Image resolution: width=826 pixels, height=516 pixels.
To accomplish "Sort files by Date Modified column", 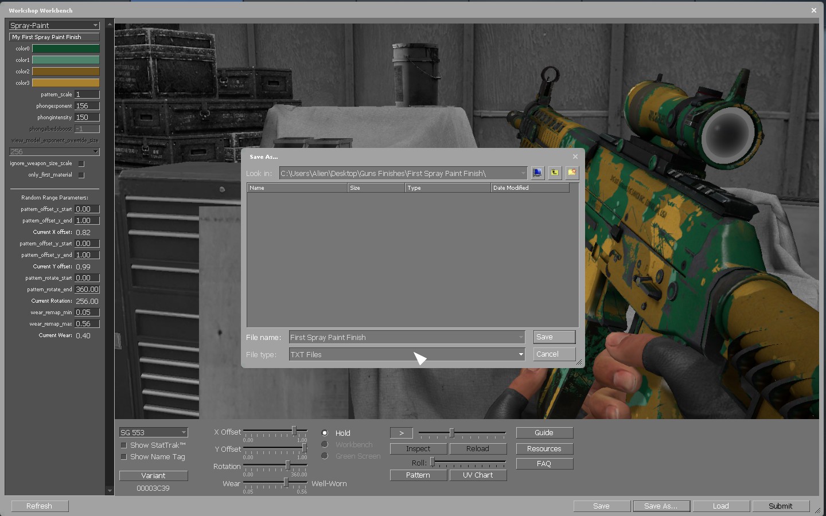I will [x=530, y=187].
